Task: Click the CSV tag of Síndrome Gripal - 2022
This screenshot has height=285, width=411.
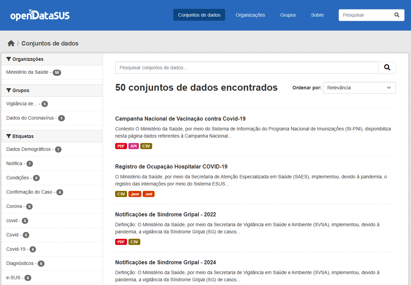Action: click(x=134, y=242)
